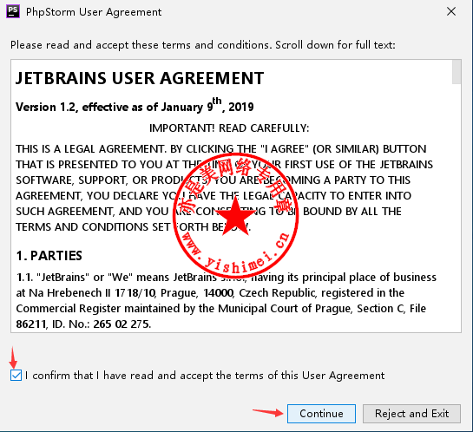The image size is (473, 432).
Task: Click the 'THIS IS A LEGAL AGREEMENT' paragraph
Action: coord(225,187)
